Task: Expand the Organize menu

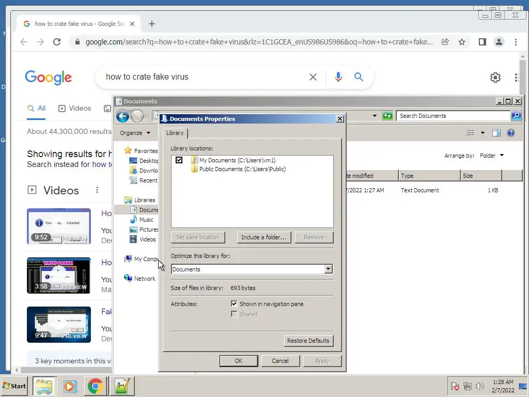Action: (x=135, y=133)
